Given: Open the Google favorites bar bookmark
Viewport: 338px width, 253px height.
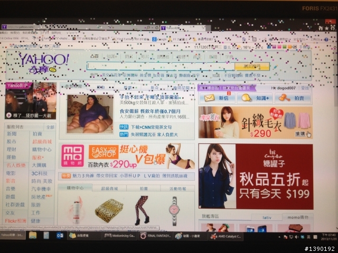Looking at the screenshot, I should click(159, 39).
